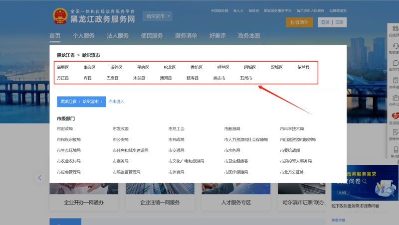
Task: Open the 好差评 navigation tab
Action: coord(217,35)
